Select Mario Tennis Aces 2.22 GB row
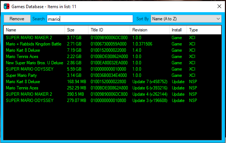Image resolution: width=226 pixels, height=143 pixels. [x=112, y=57]
